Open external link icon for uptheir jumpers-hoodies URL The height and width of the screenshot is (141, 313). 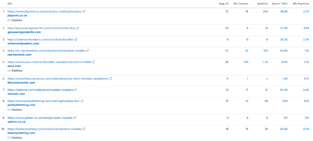(x=75, y=118)
